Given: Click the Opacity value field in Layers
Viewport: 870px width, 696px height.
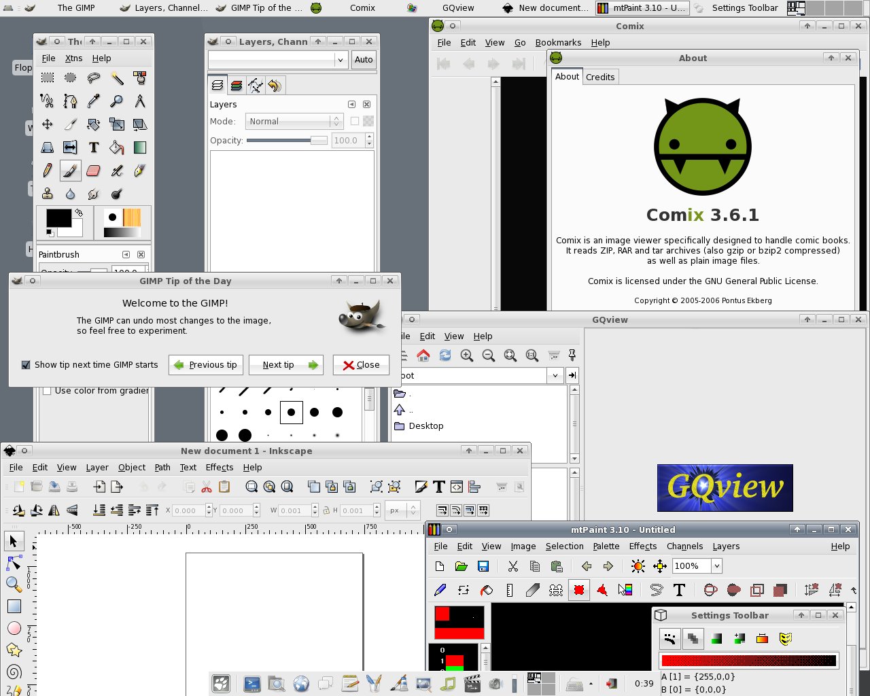Looking at the screenshot, I should click(348, 141).
